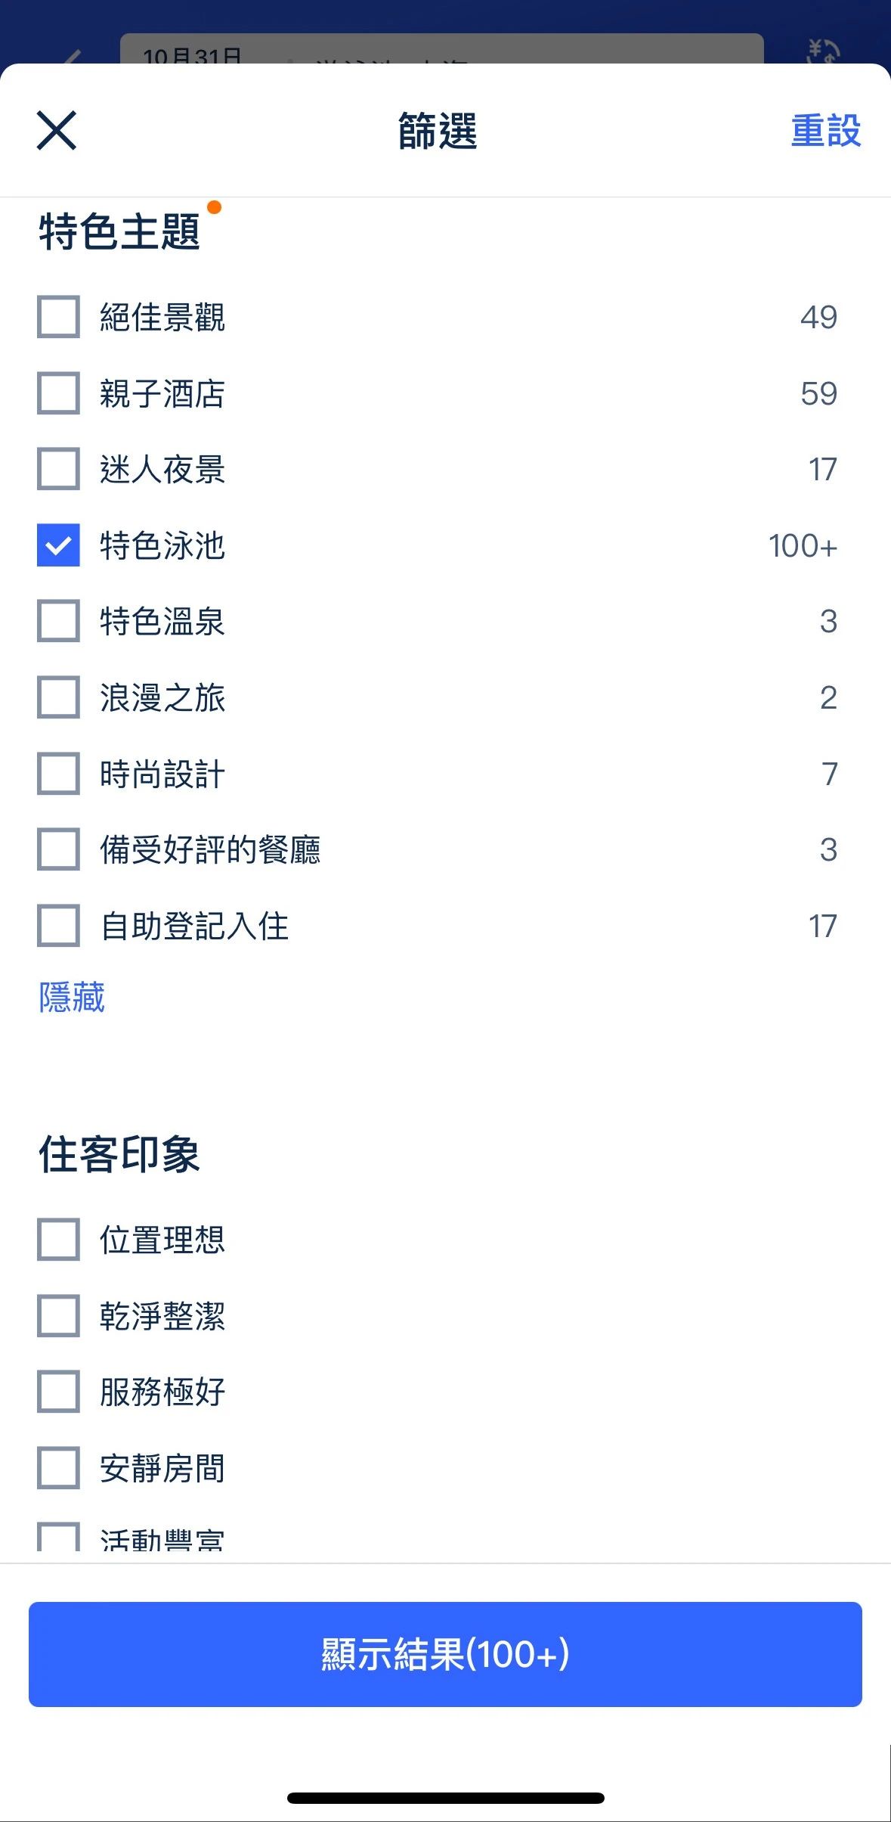The height and width of the screenshot is (1822, 891).
Task: Collapse the theme list with 隱藏
Action: (x=72, y=997)
